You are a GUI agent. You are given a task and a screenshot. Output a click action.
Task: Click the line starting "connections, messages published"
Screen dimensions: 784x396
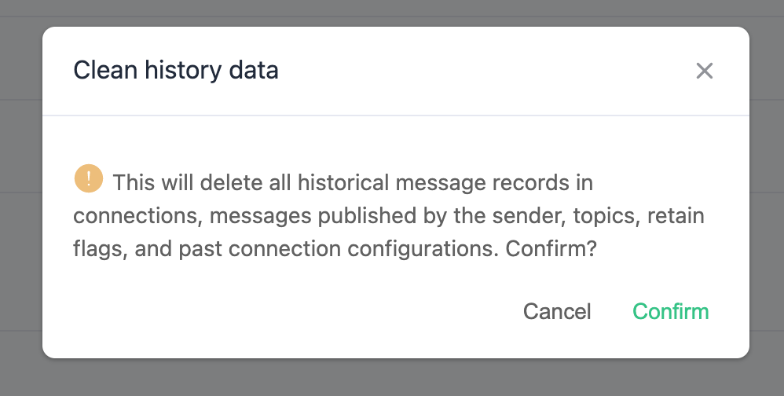(x=389, y=216)
